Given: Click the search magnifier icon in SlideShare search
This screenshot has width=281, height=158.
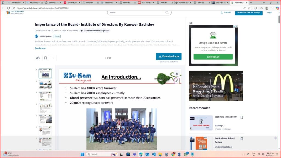Looking at the screenshot, I should [167, 12].
